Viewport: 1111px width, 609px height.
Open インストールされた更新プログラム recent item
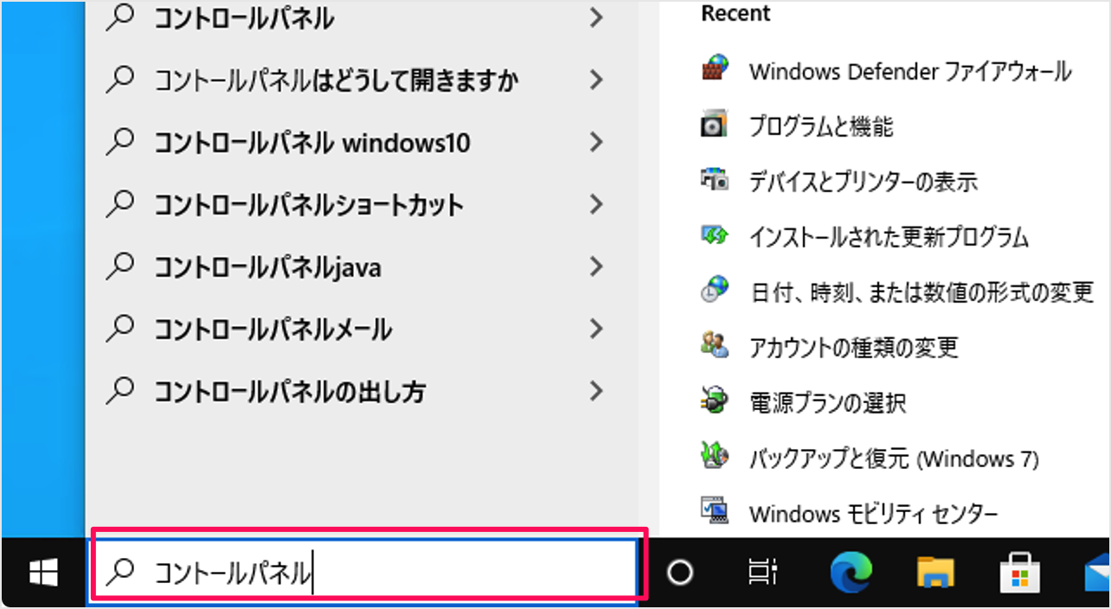889,237
